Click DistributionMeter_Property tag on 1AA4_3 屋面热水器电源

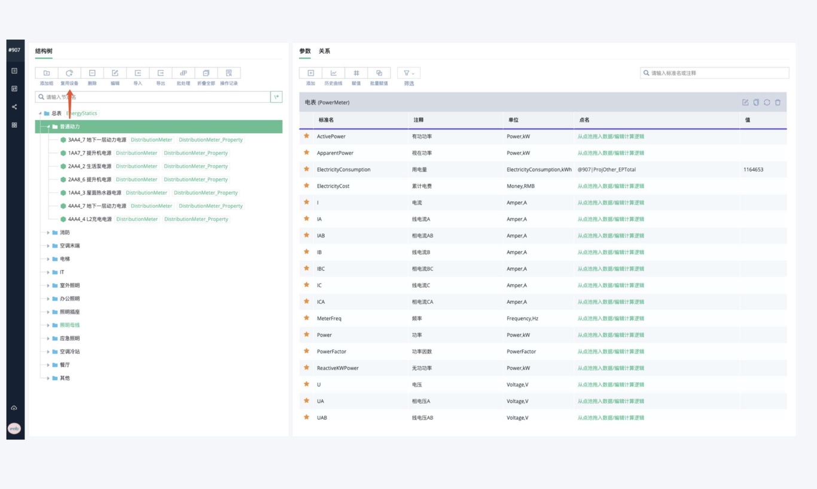206,193
